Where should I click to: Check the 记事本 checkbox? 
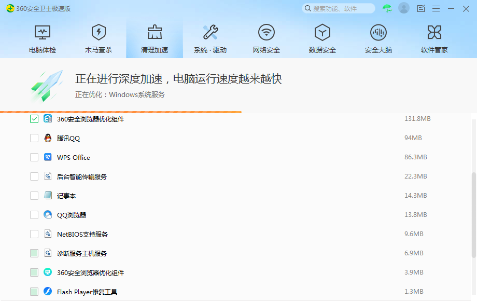point(34,196)
